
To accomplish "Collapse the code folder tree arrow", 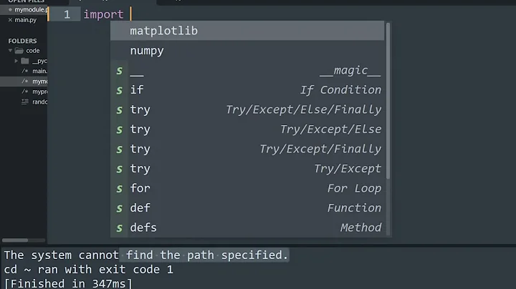I will (x=11, y=51).
